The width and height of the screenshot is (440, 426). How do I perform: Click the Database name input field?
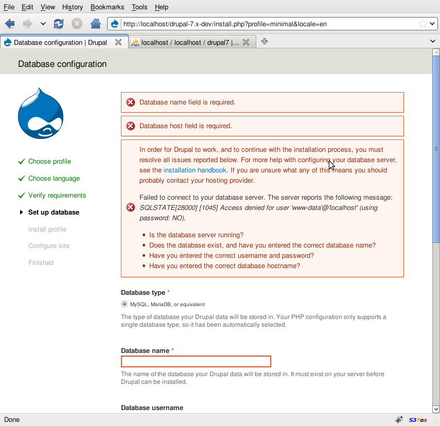(x=196, y=362)
